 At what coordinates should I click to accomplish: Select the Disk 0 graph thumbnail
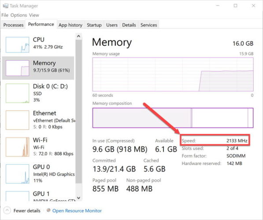coord(17,93)
